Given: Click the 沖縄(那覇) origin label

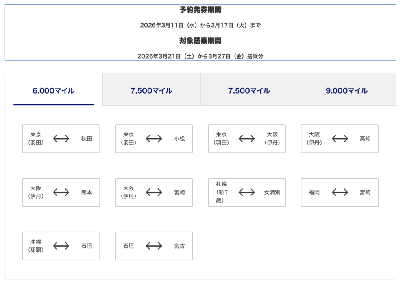Looking at the screenshot, I should point(35,246).
